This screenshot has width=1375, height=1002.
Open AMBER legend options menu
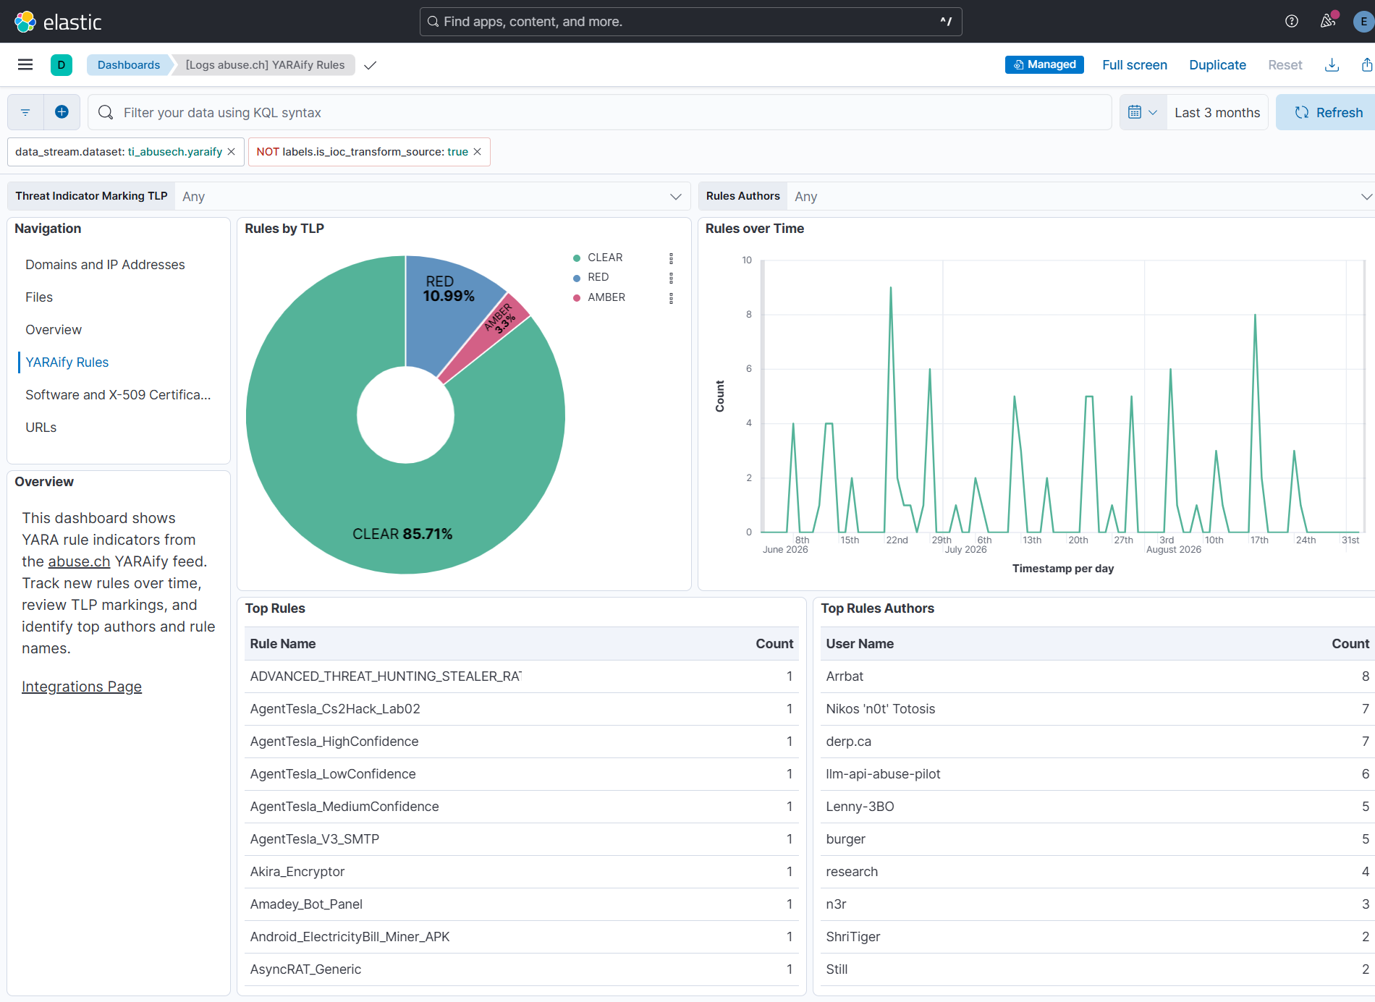pyautogui.click(x=671, y=298)
